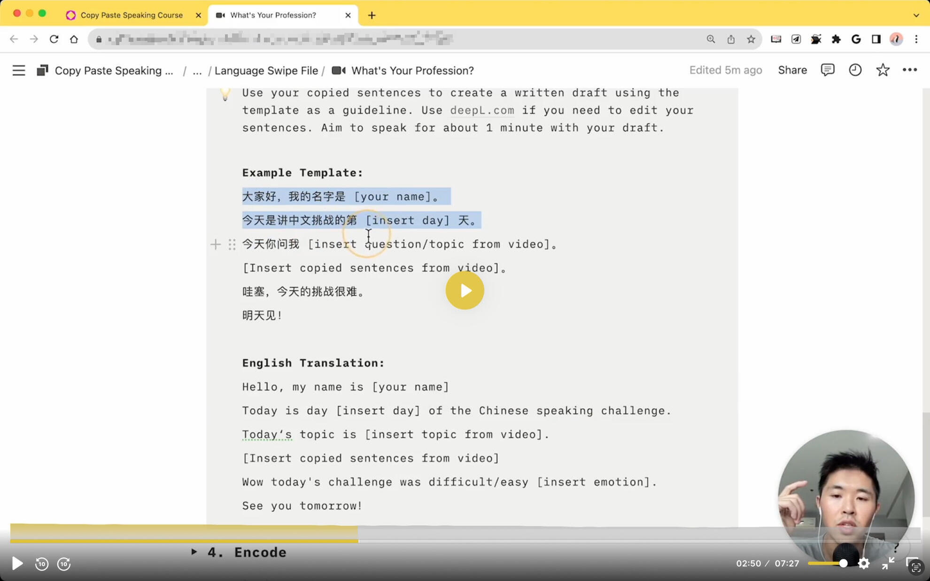
Task: Open the page three-dot options menu
Action: (x=910, y=70)
